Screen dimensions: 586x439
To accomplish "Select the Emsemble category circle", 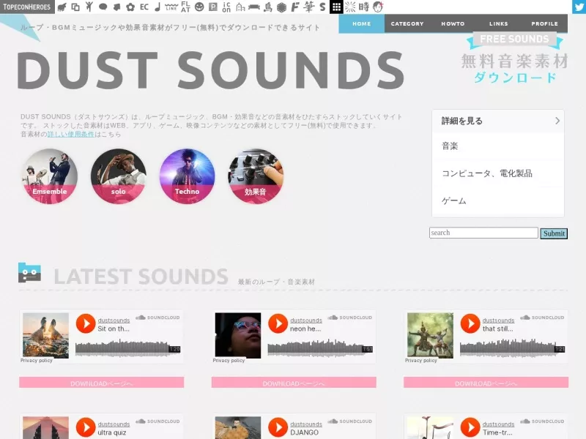I will pyautogui.click(x=50, y=176).
